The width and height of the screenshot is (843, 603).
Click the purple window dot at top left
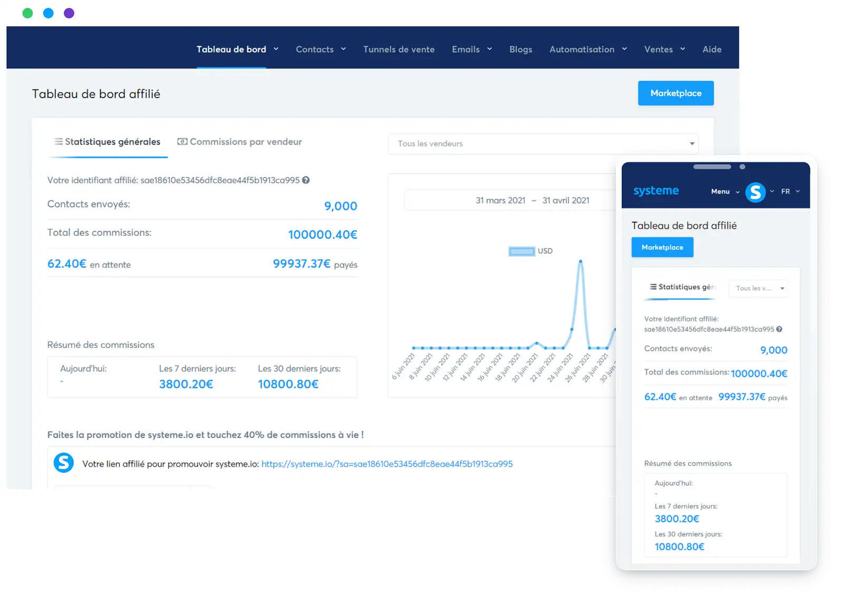[x=69, y=13]
